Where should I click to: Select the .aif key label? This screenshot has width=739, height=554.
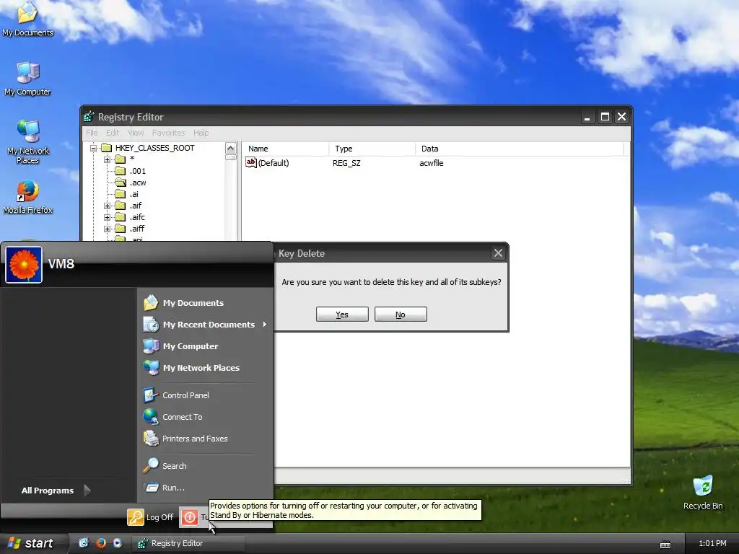click(136, 206)
